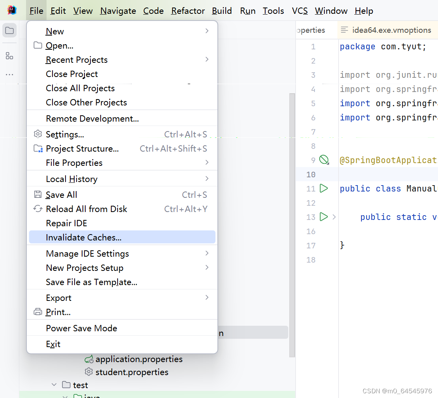Click the IntelliJ IDEA logo
This screenshot has height=398, width=438.
pos(11,10)
